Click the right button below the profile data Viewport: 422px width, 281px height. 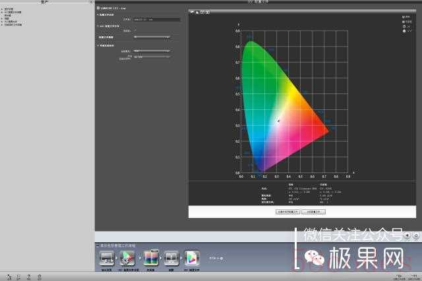point(313,213)
